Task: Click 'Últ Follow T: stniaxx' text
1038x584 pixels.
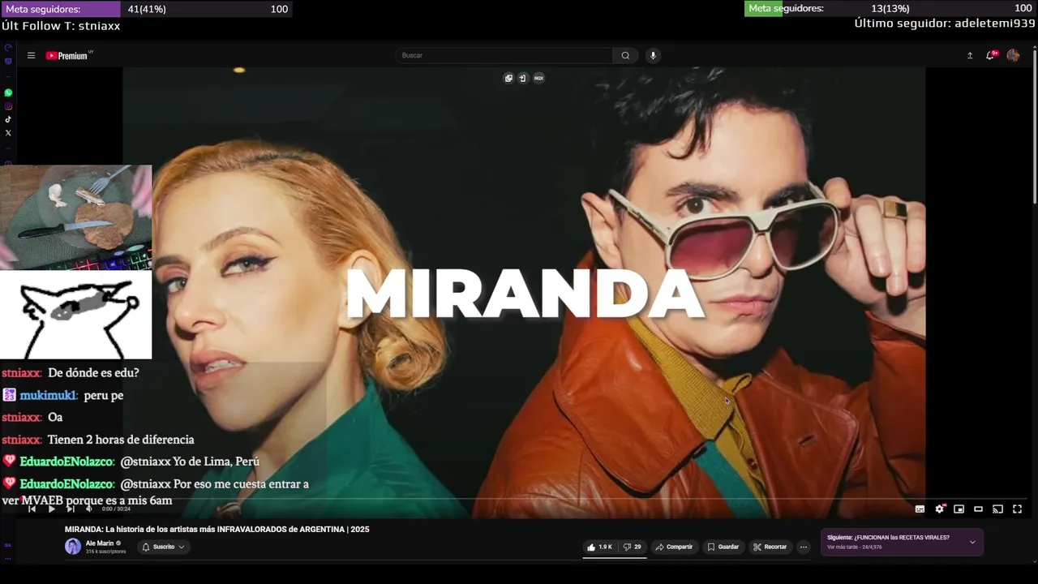Action: (x=61, y=26)
